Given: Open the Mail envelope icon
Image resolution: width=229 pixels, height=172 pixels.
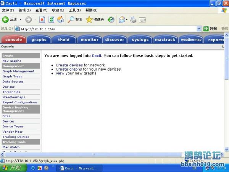Looking at the screenshot, I should point(122,19).
